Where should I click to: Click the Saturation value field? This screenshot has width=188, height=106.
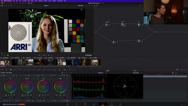pyautogui.click(x=44, y=101)
